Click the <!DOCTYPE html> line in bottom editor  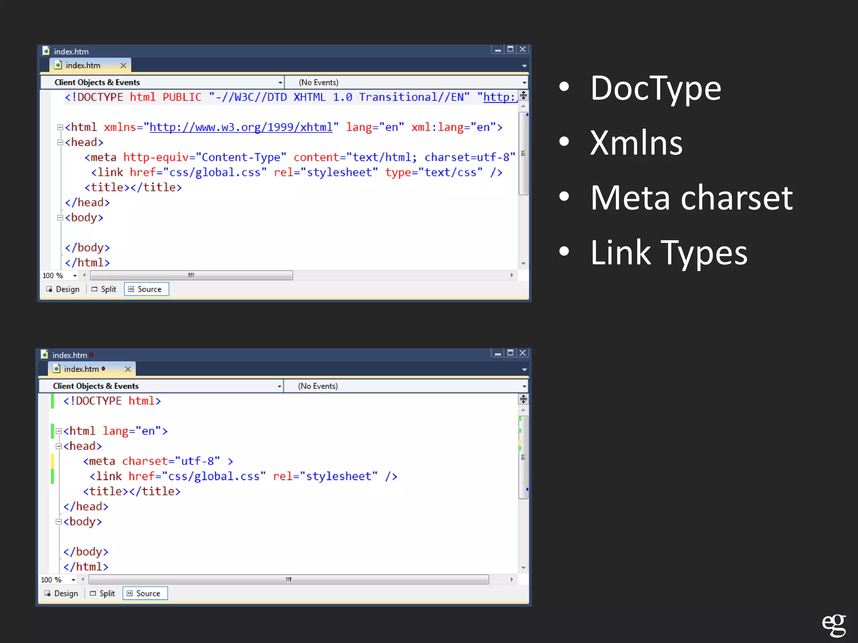112,401
